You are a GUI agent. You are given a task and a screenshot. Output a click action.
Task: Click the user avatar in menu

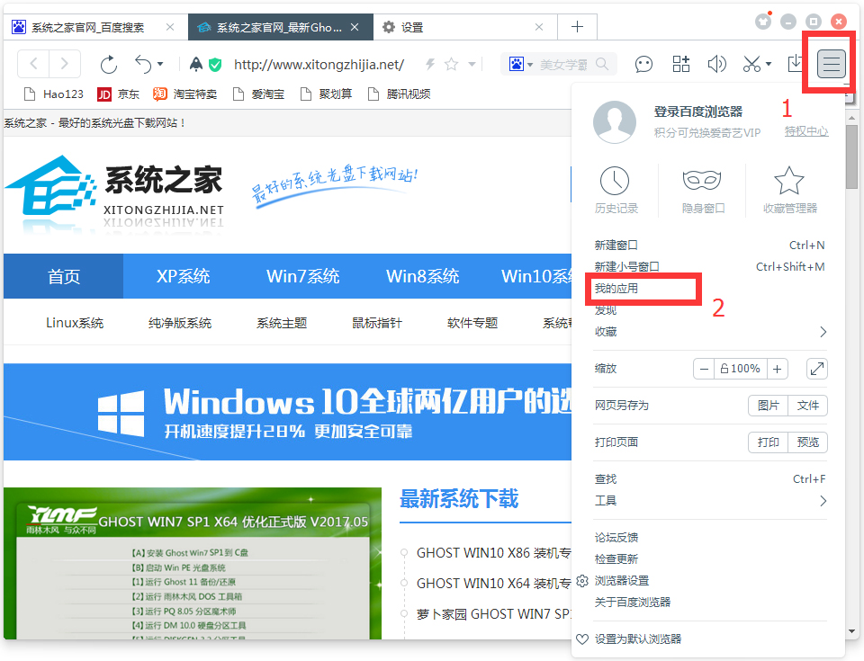615,121
